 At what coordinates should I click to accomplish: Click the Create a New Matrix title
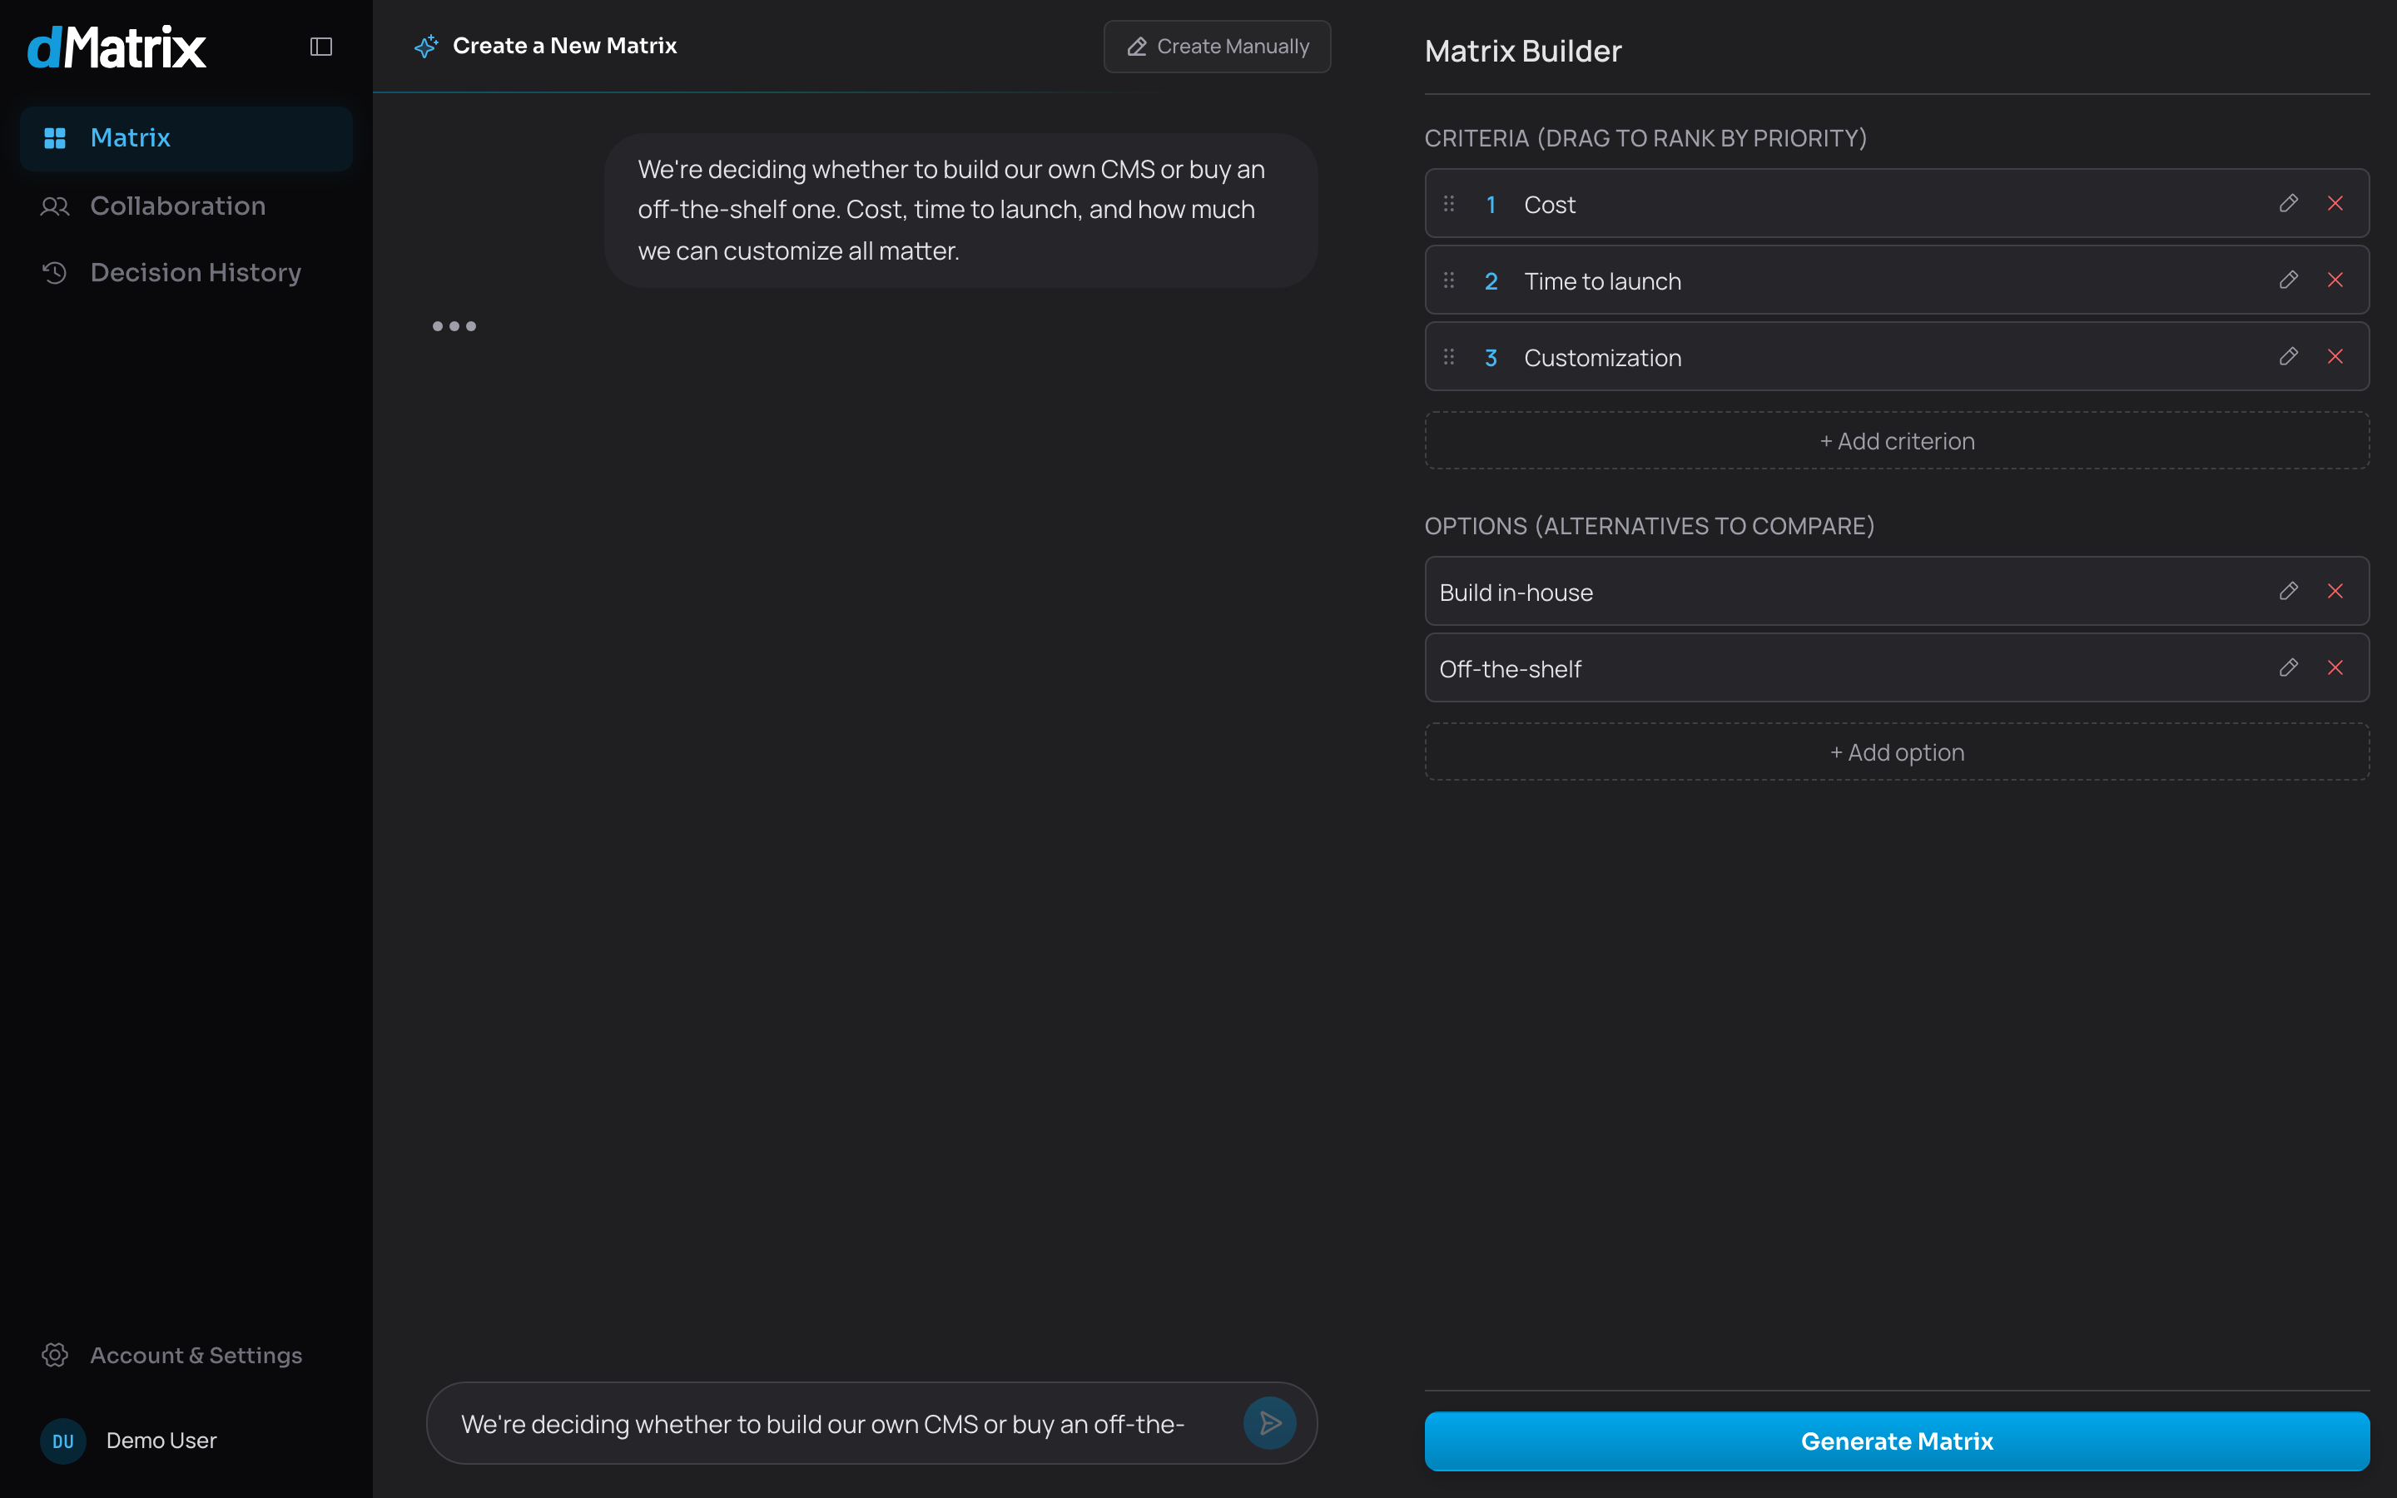tap(564, 46)
